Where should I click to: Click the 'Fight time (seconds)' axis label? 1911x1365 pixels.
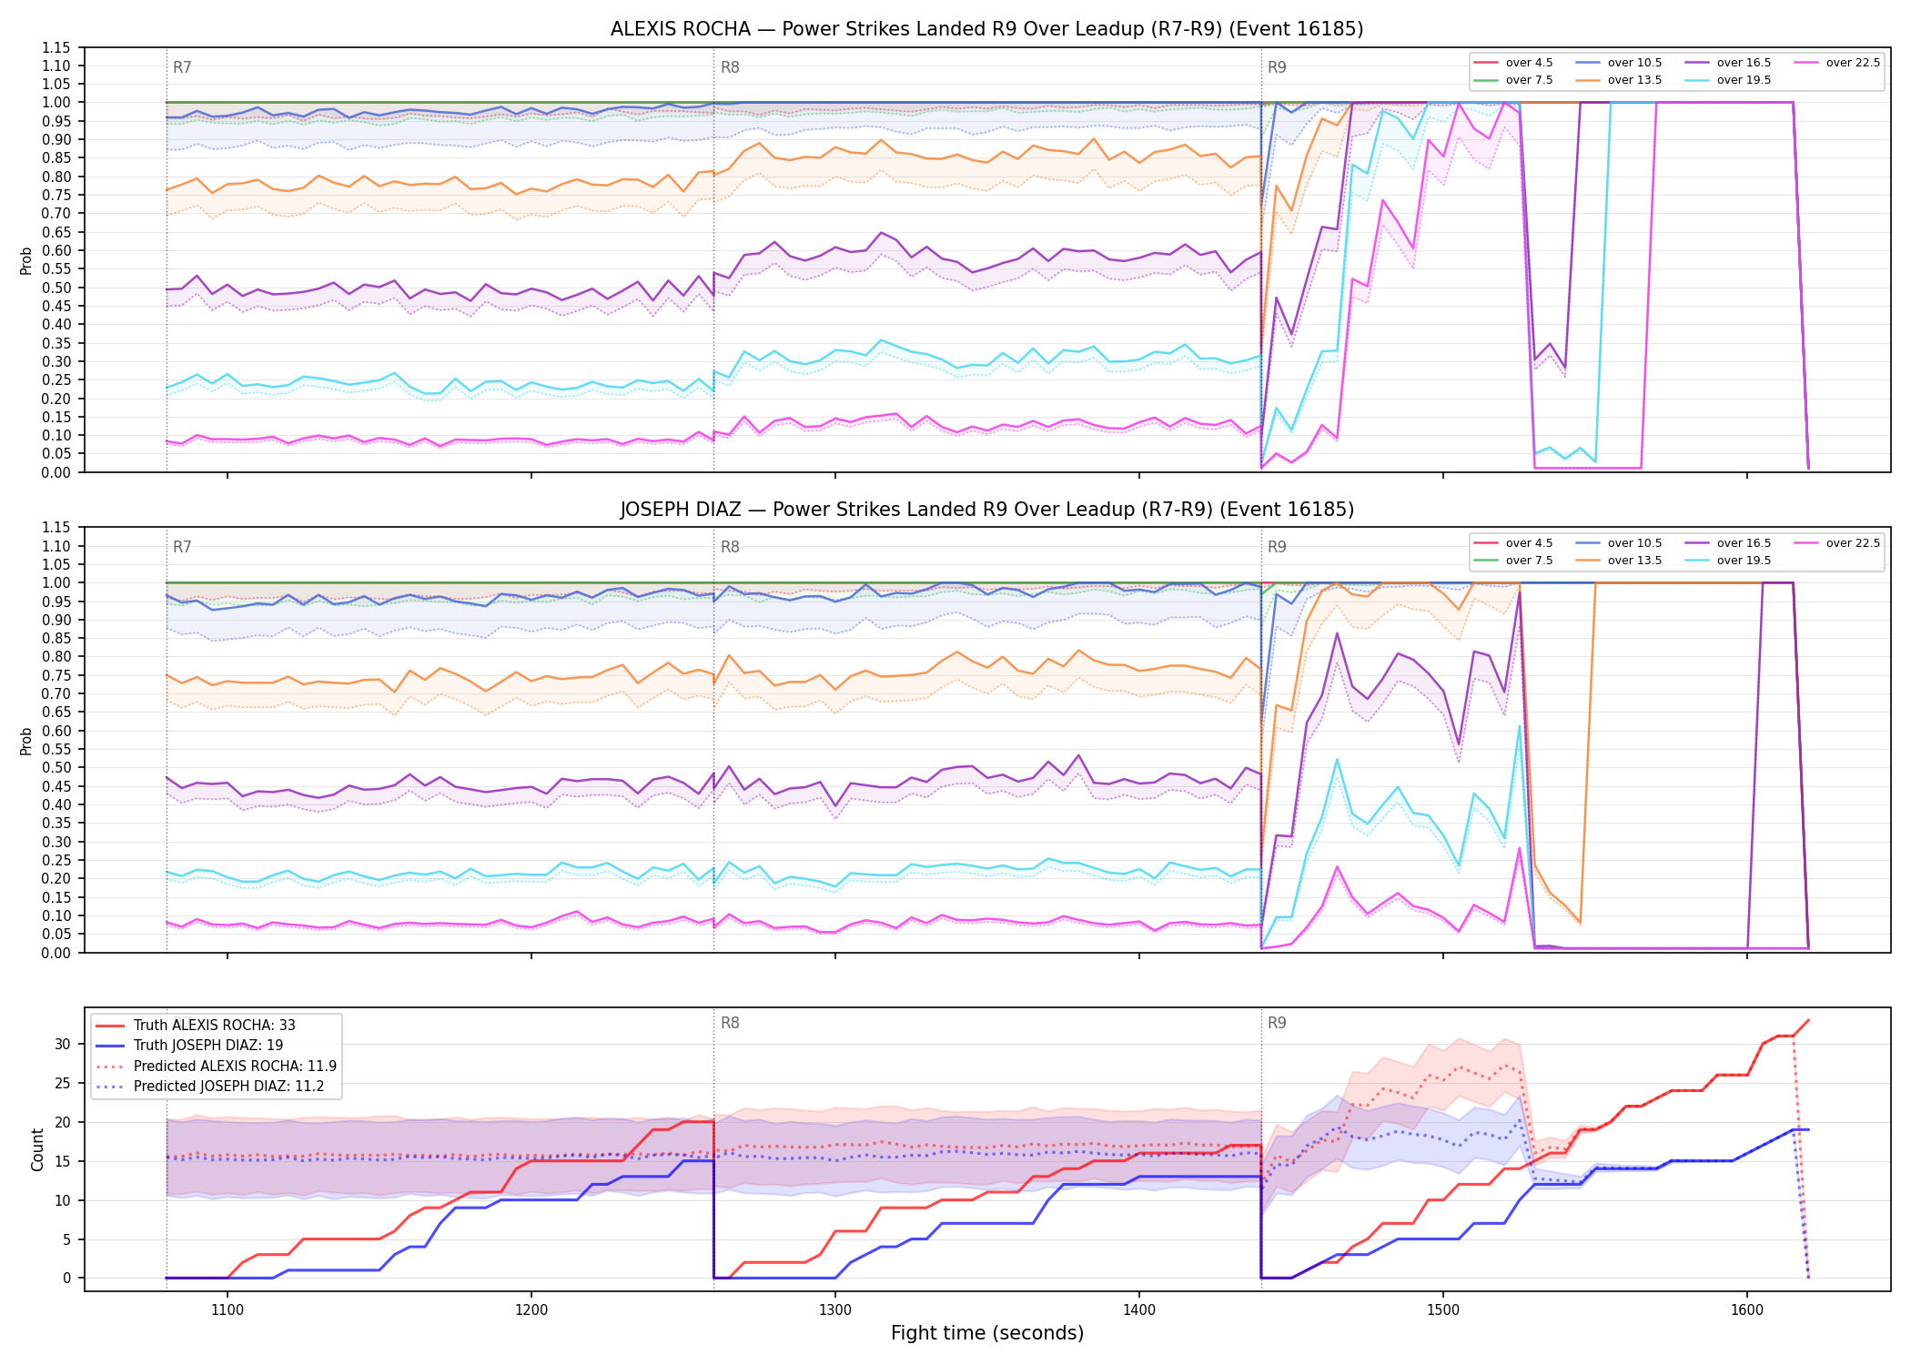[x=987, y=1333]
